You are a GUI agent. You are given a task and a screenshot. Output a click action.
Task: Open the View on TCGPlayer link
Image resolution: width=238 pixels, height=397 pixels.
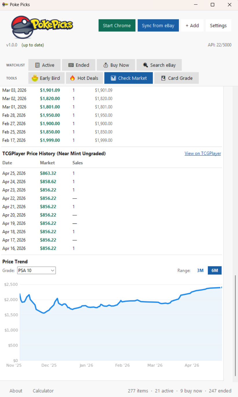pyautogui.click(x=203, y=153)
